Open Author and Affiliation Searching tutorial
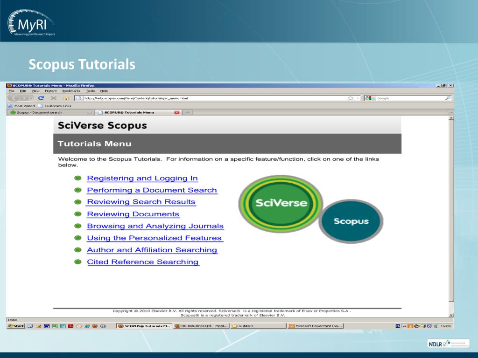Viewport: 478px width, 358px height. tap(152, 250)
